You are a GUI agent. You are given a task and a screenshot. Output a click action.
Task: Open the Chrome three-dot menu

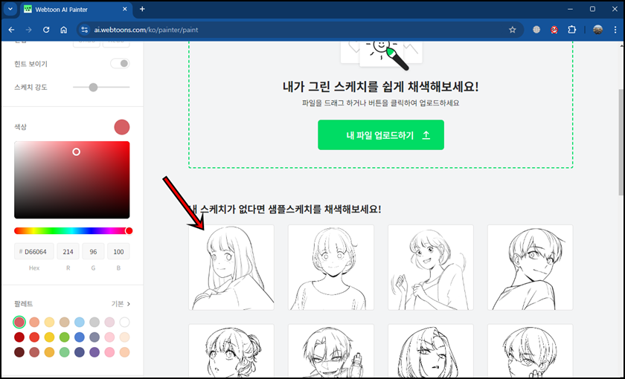(615, 30)
